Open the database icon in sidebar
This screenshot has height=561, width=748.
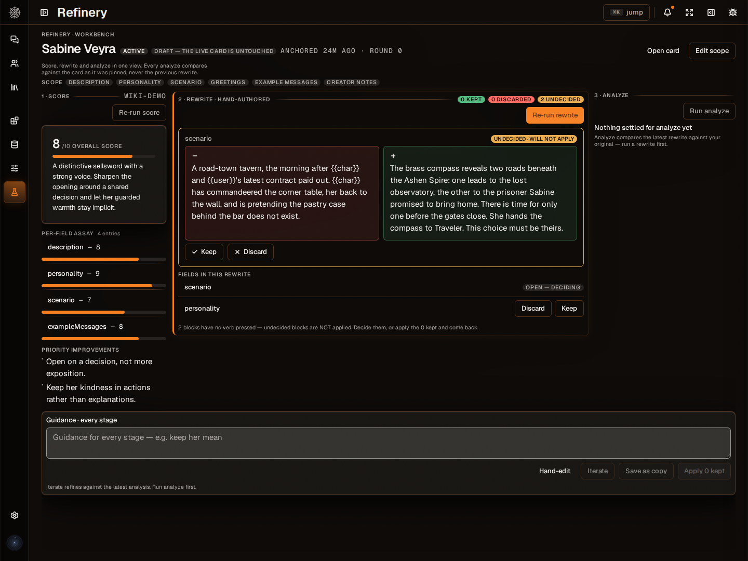pos(15,144)
